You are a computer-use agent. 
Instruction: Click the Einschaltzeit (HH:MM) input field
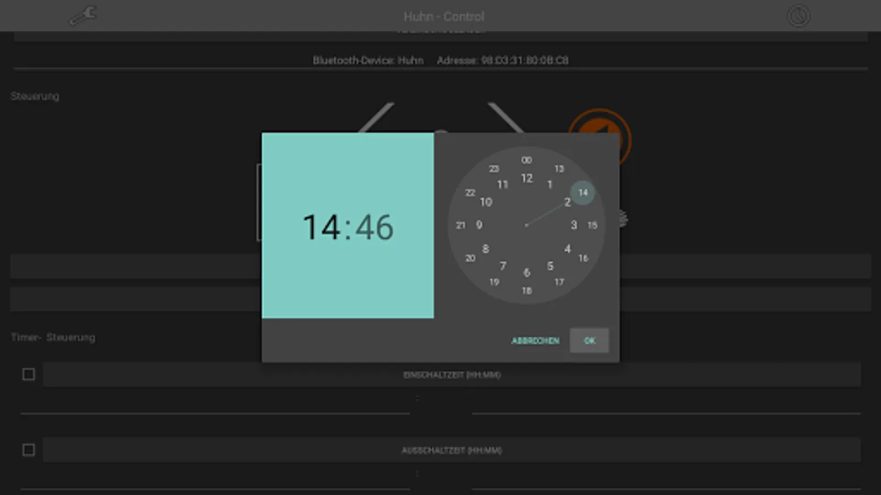(453, 375)
